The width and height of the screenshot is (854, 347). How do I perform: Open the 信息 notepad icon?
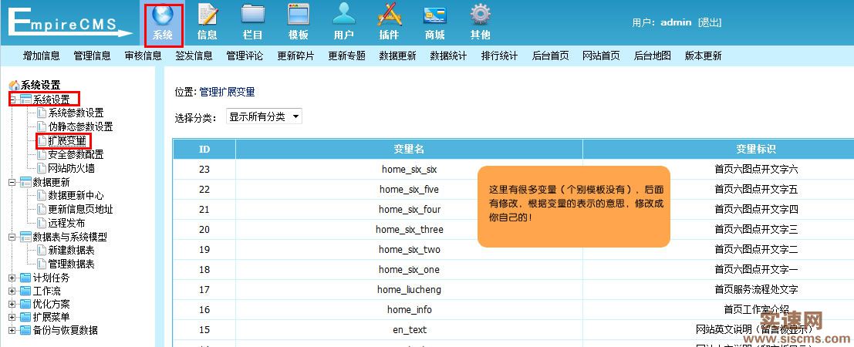[x=208, y=15]
